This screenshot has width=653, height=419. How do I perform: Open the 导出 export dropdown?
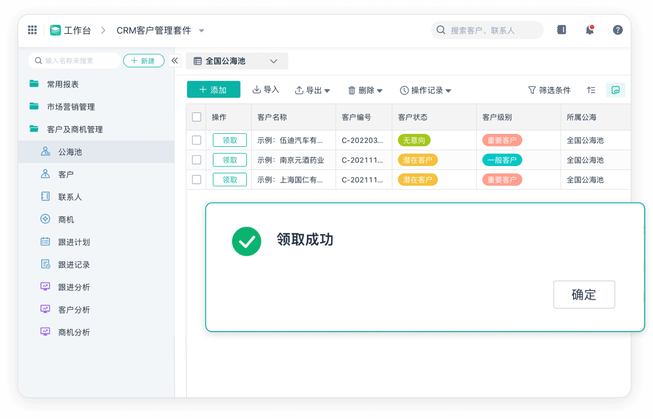point(313,90)
